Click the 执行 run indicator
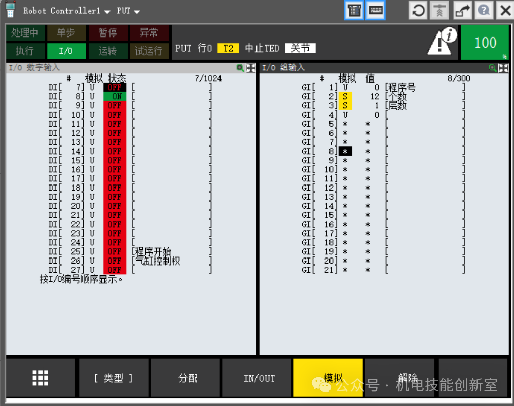 pyautogui.click(x=25, y=51)
